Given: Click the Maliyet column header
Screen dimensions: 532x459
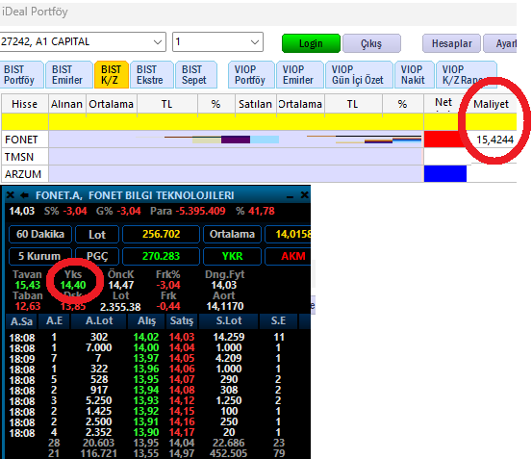Looking at the screenshot, I should 491,104.
